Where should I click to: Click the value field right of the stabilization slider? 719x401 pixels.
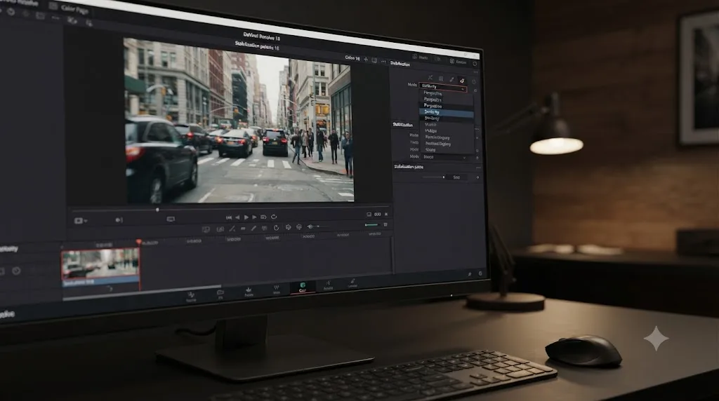click(456, 177)
